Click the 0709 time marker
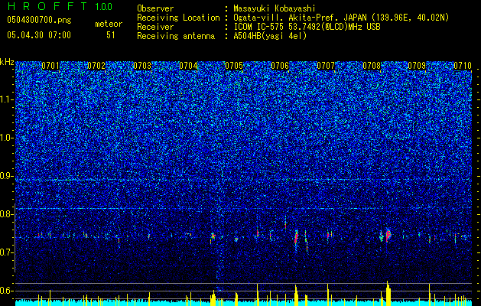The width and height of the screenshot is (481, 306). tap(417, 66)
